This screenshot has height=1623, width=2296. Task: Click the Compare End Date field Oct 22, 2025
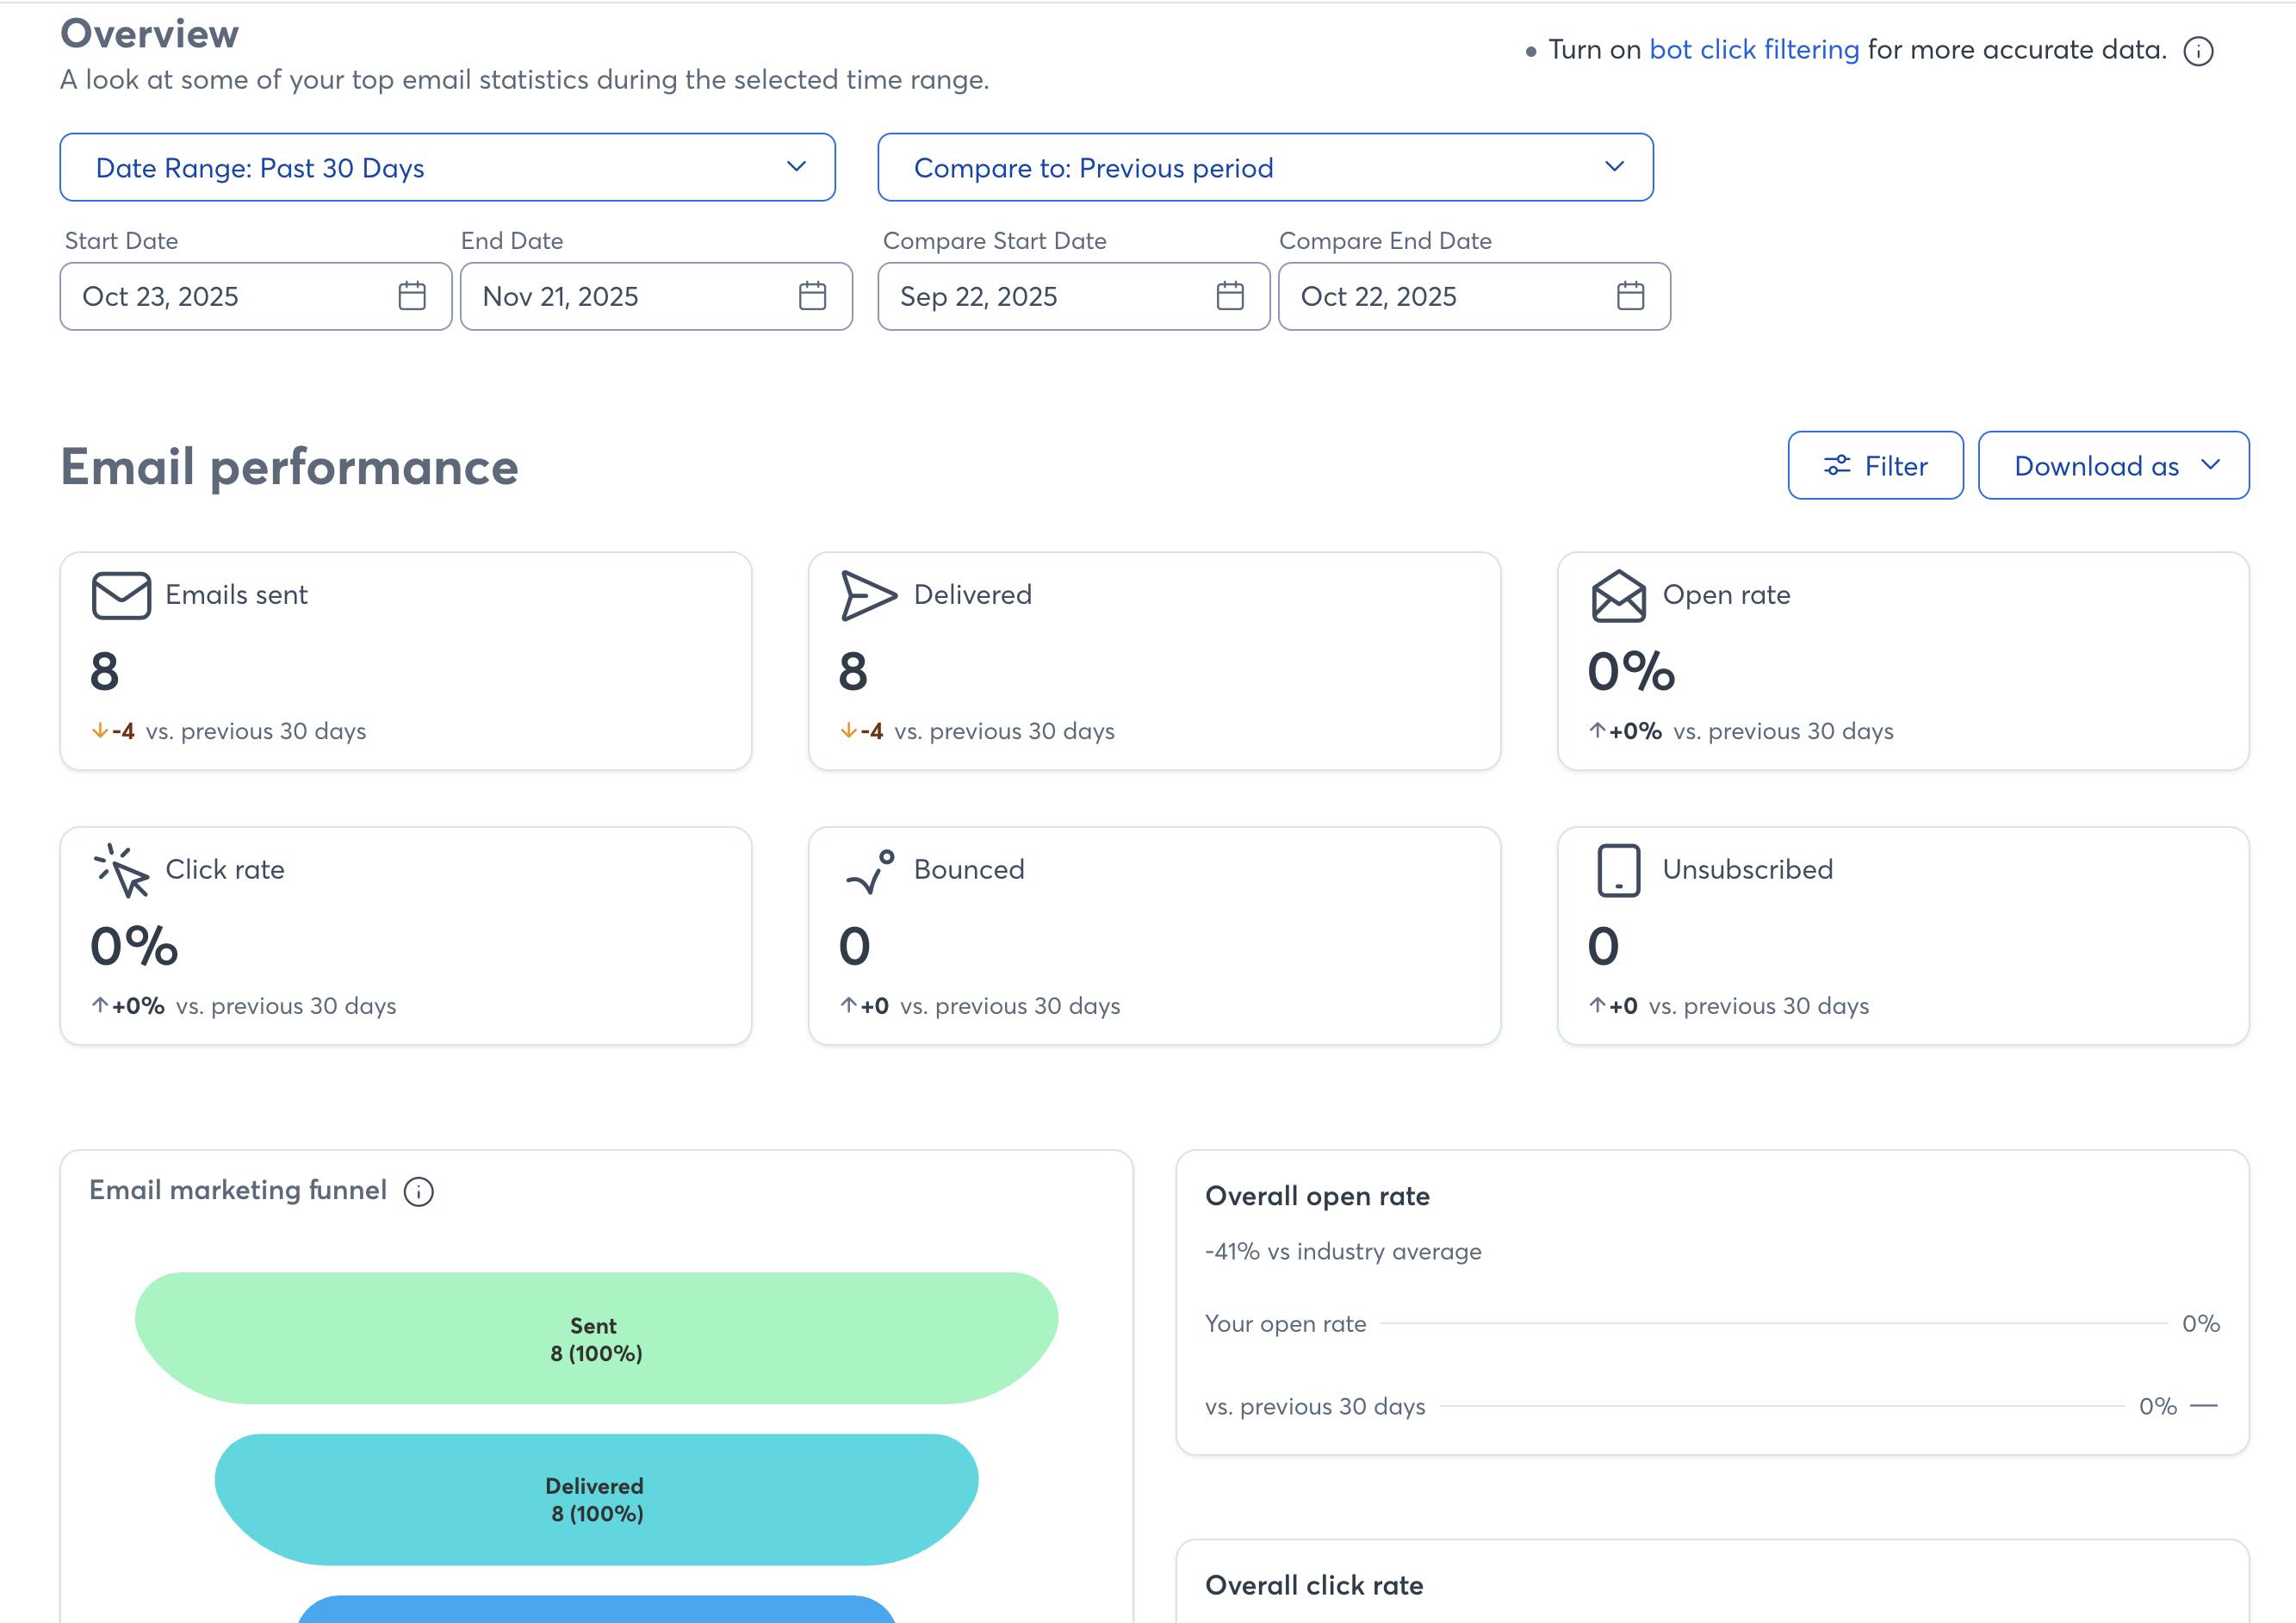click(1440, 296)
